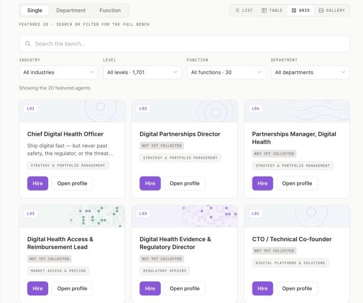This screenshot has height=303, width=363.
Task: Switch to GALLERY view
Action: (x=332, y=11)
